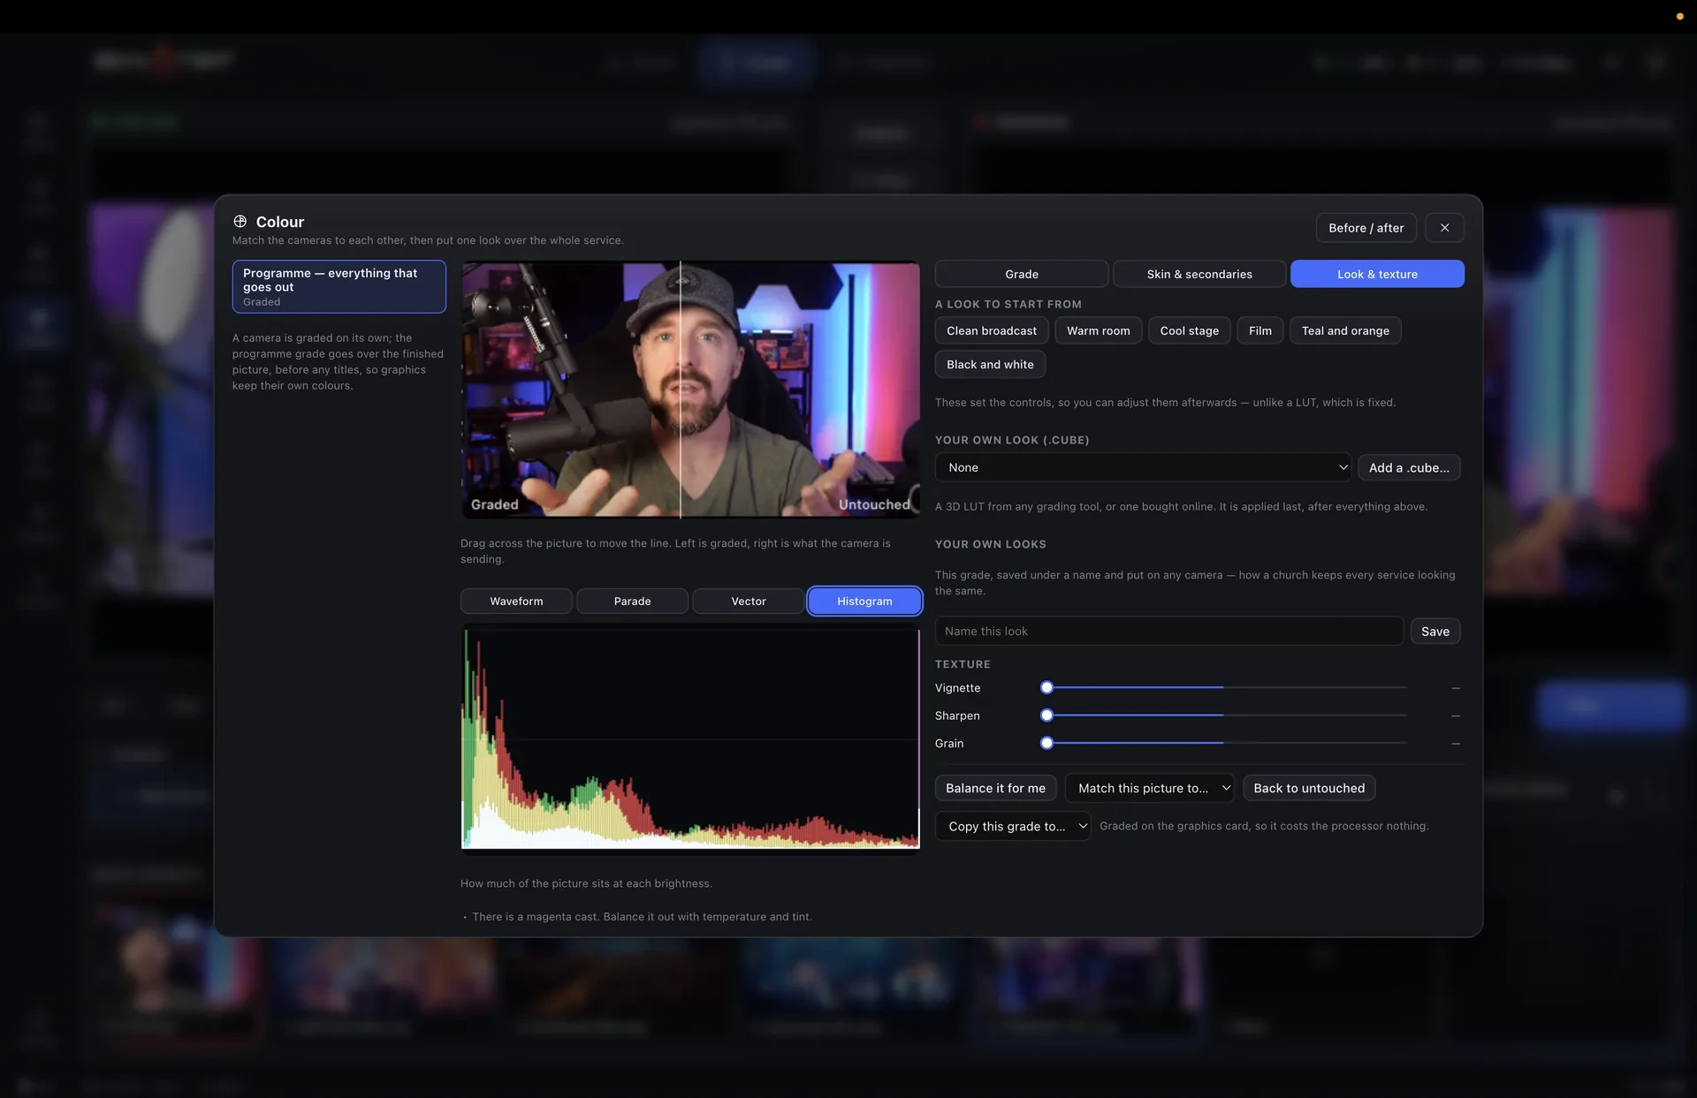
Task: Save the current look
Action: pos(1435,631)
